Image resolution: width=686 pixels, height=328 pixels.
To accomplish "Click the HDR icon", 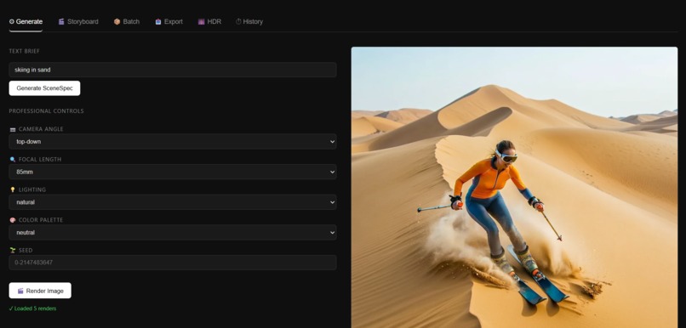I will click(201, 21).
